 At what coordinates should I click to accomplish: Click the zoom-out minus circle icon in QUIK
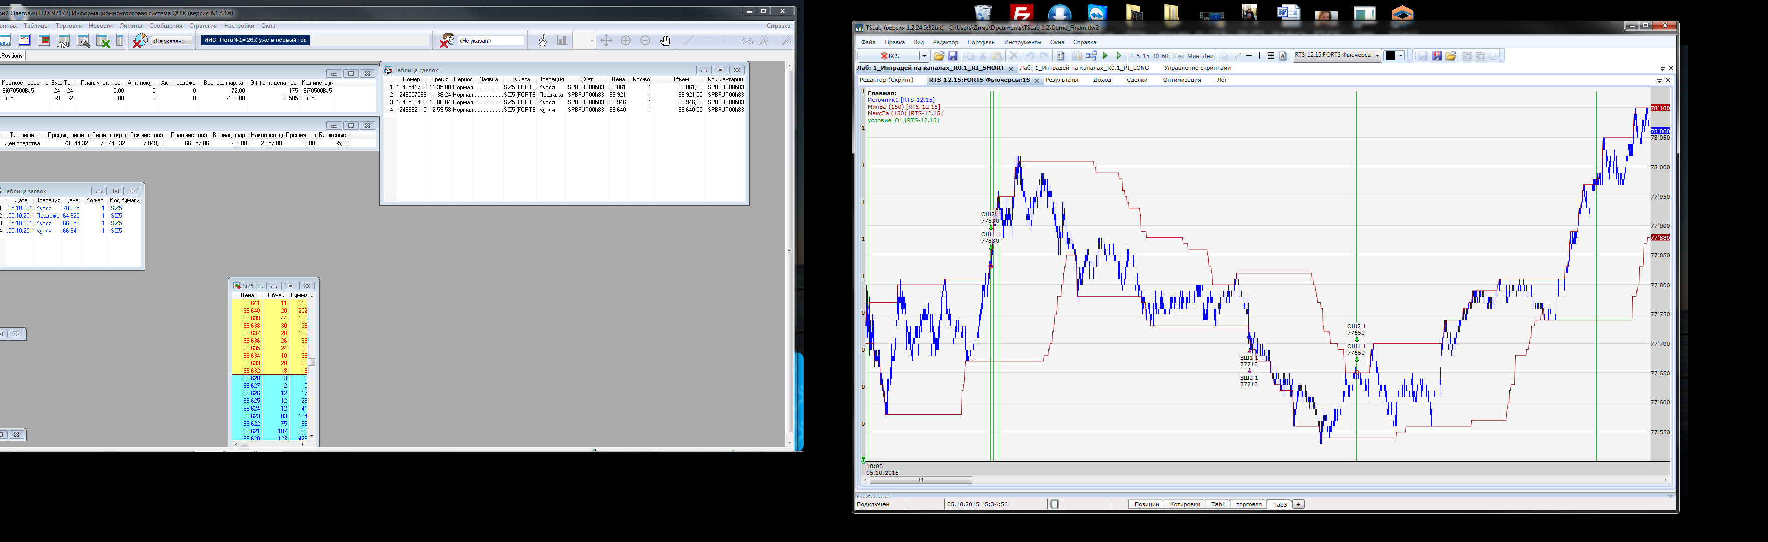[645, 41]
